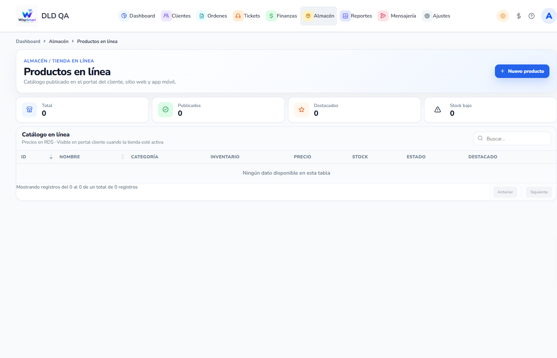Viewport: 557px width, 358px height.
Task: Open the Finanzas menu
Action: coord(282,16)
